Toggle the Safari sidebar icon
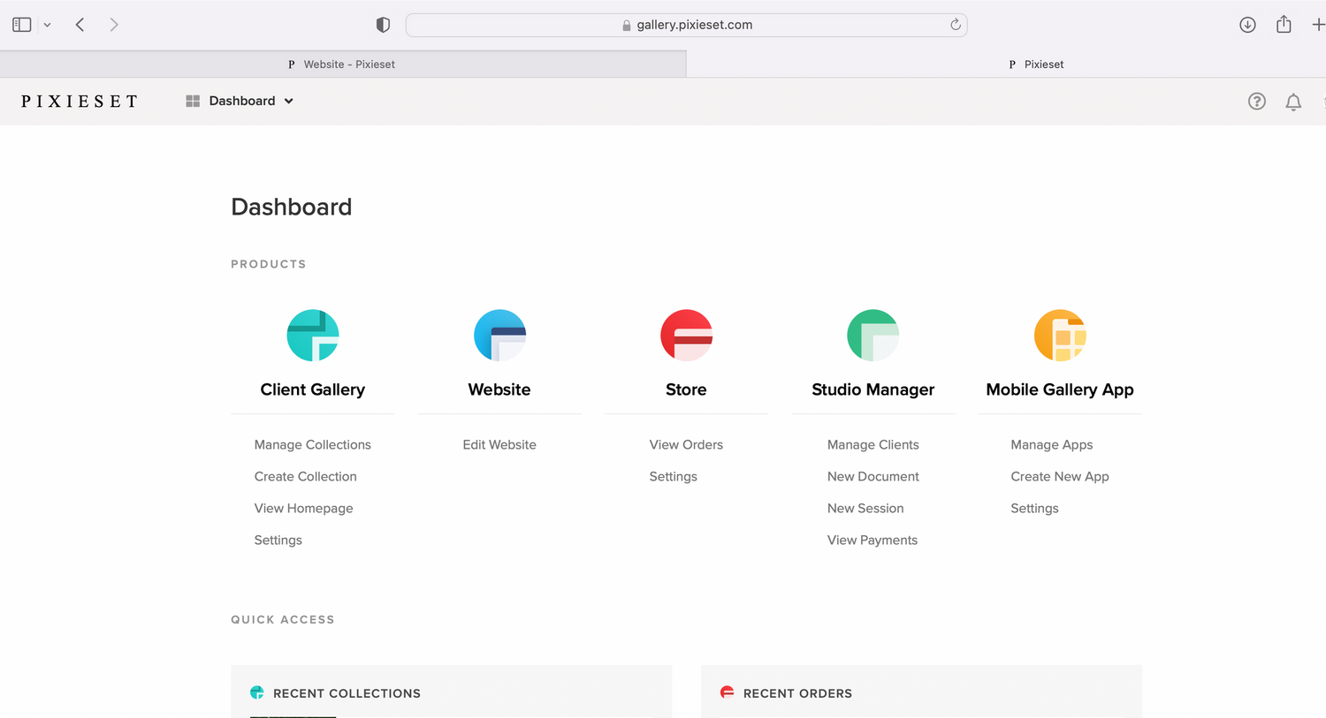This screenshot has width=1326, height=718. 22,25
